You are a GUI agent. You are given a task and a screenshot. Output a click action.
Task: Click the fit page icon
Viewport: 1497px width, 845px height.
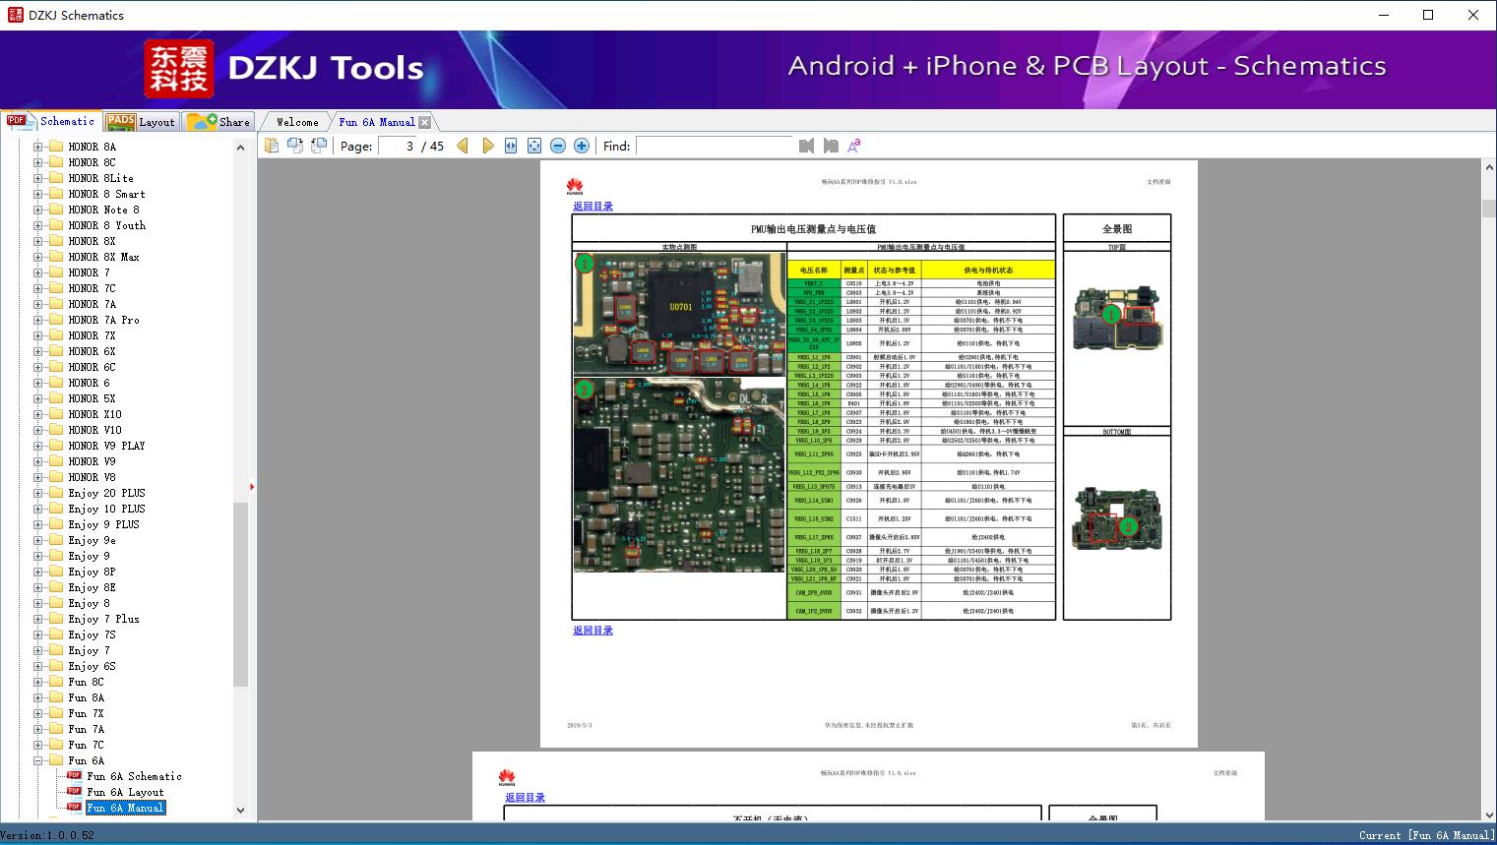point(534,146)
